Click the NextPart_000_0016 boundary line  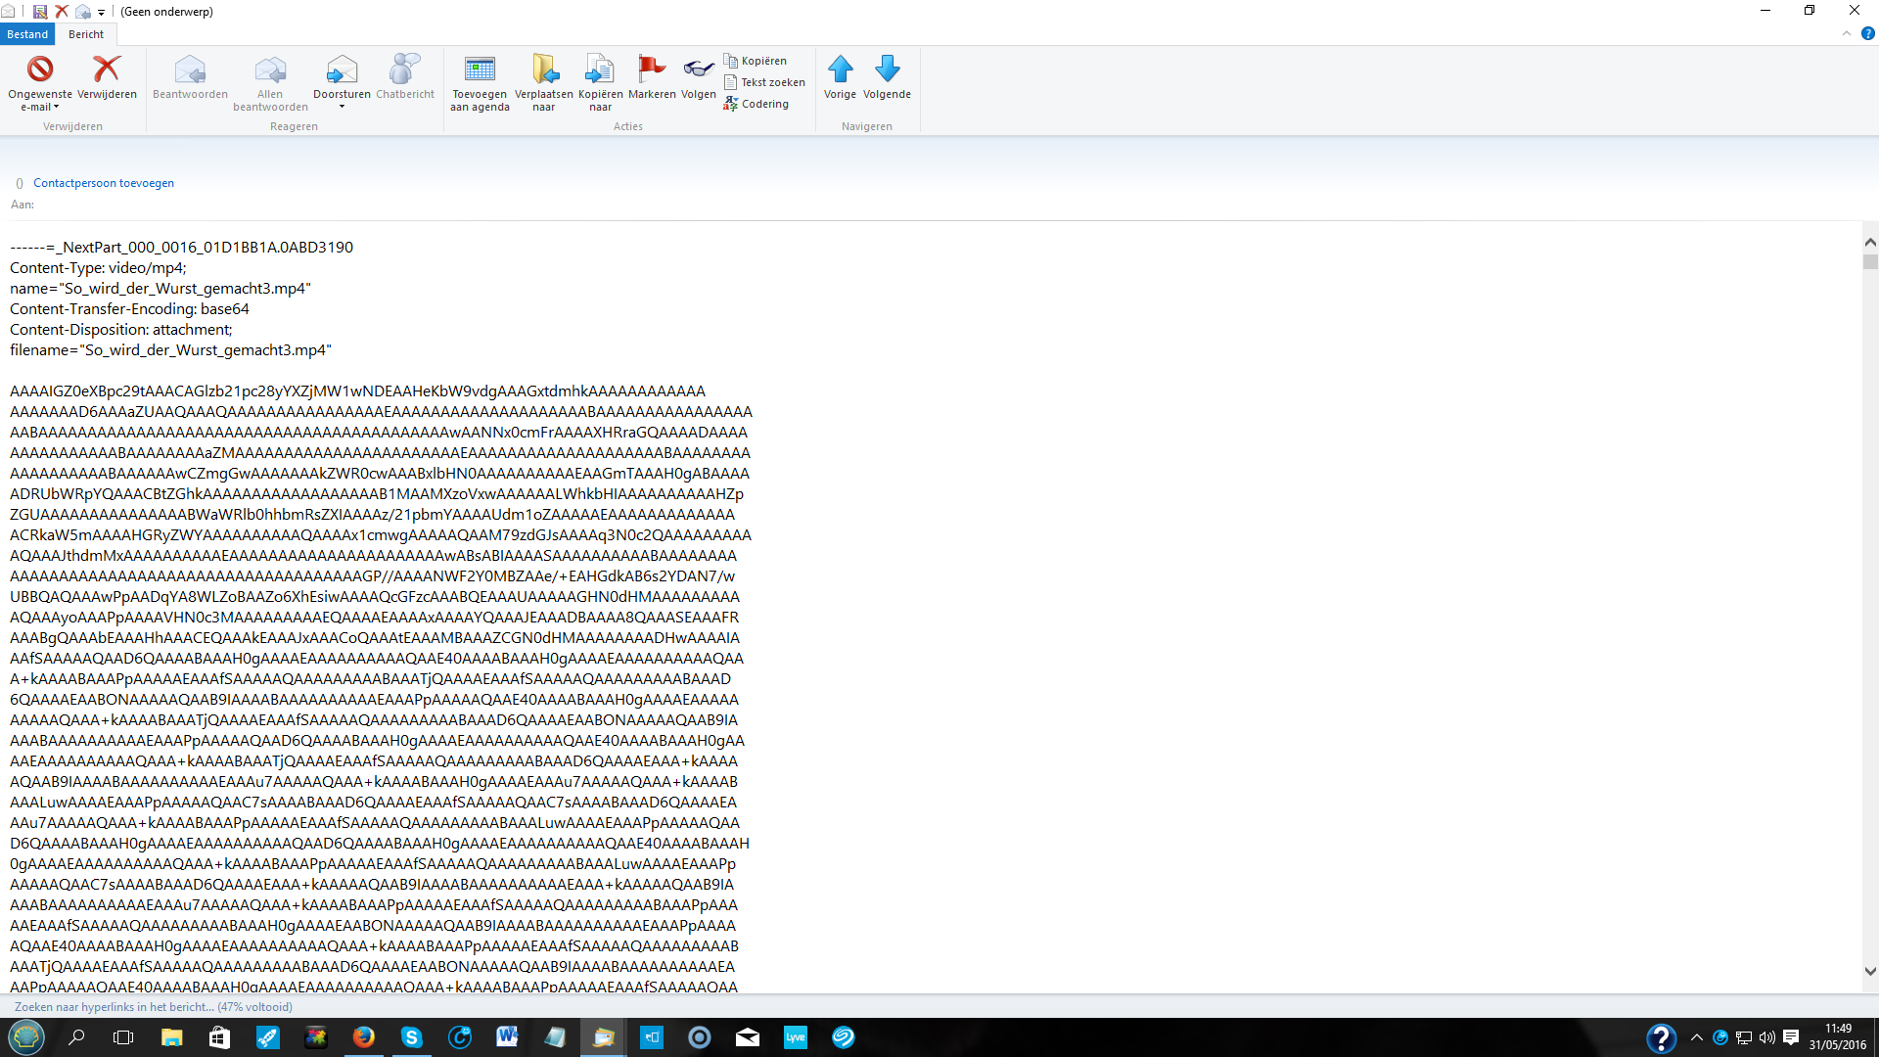[x=181, y=247]
